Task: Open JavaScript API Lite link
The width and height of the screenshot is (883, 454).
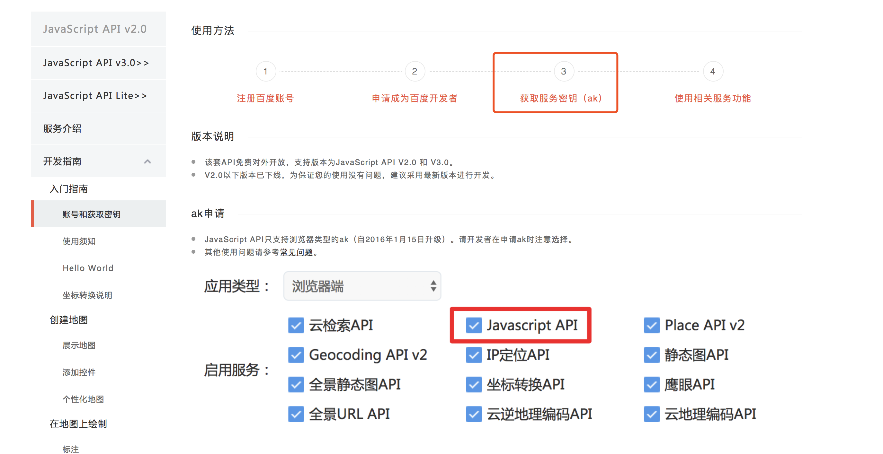Action: [x=95, y=96]
